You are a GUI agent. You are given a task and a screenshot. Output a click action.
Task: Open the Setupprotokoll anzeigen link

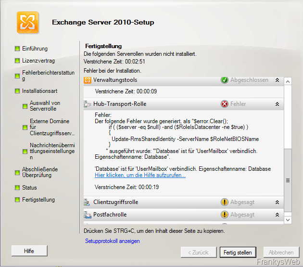(112, 241)
